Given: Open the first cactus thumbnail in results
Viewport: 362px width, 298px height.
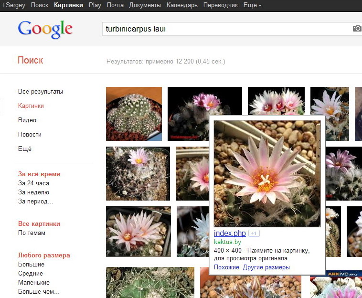Looking at the screenshot, I should [134, 114].
